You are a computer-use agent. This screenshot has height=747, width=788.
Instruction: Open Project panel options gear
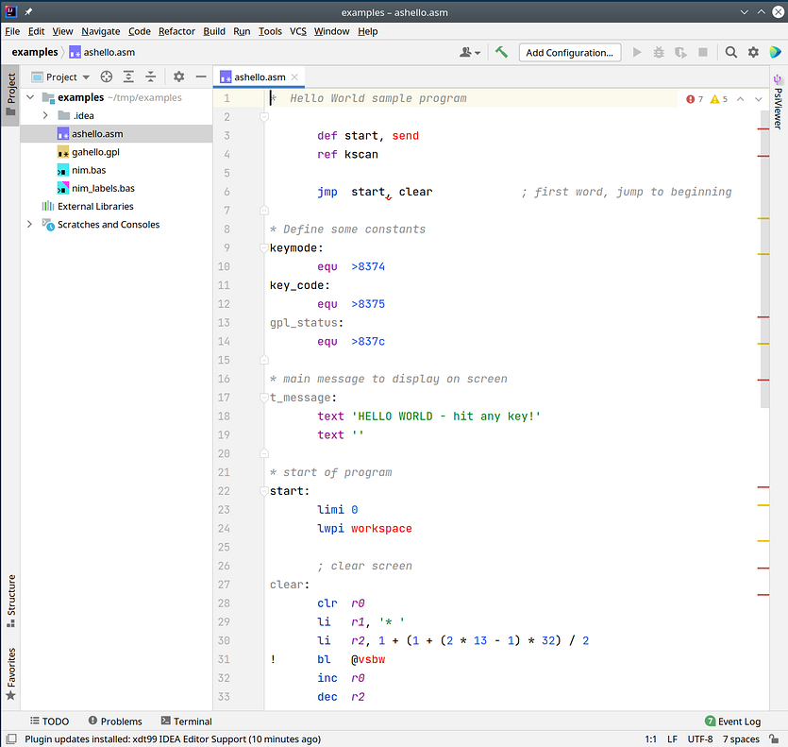click(x=178, y=77)
